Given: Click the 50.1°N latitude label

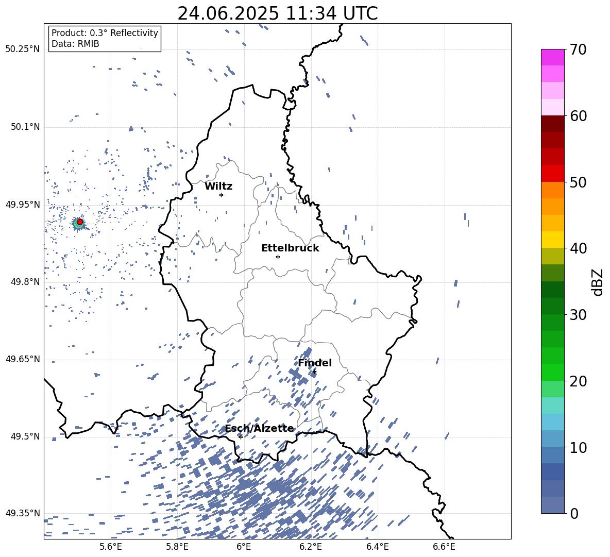Looking at the screenshot, I should pos(25,127).
